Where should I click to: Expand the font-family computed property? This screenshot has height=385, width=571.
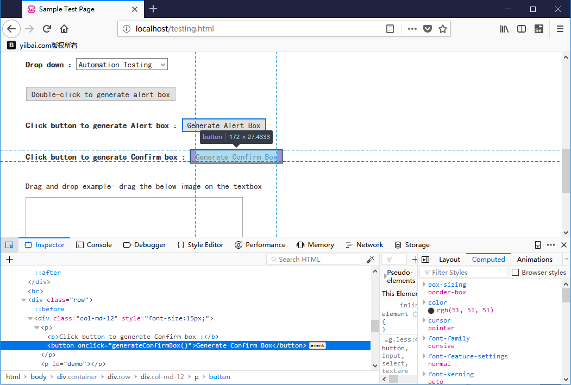click(424, 338)
